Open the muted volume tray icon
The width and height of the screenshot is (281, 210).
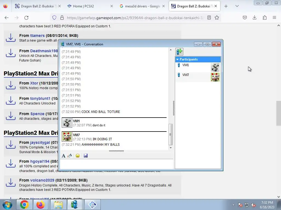[x=253, y=205]
